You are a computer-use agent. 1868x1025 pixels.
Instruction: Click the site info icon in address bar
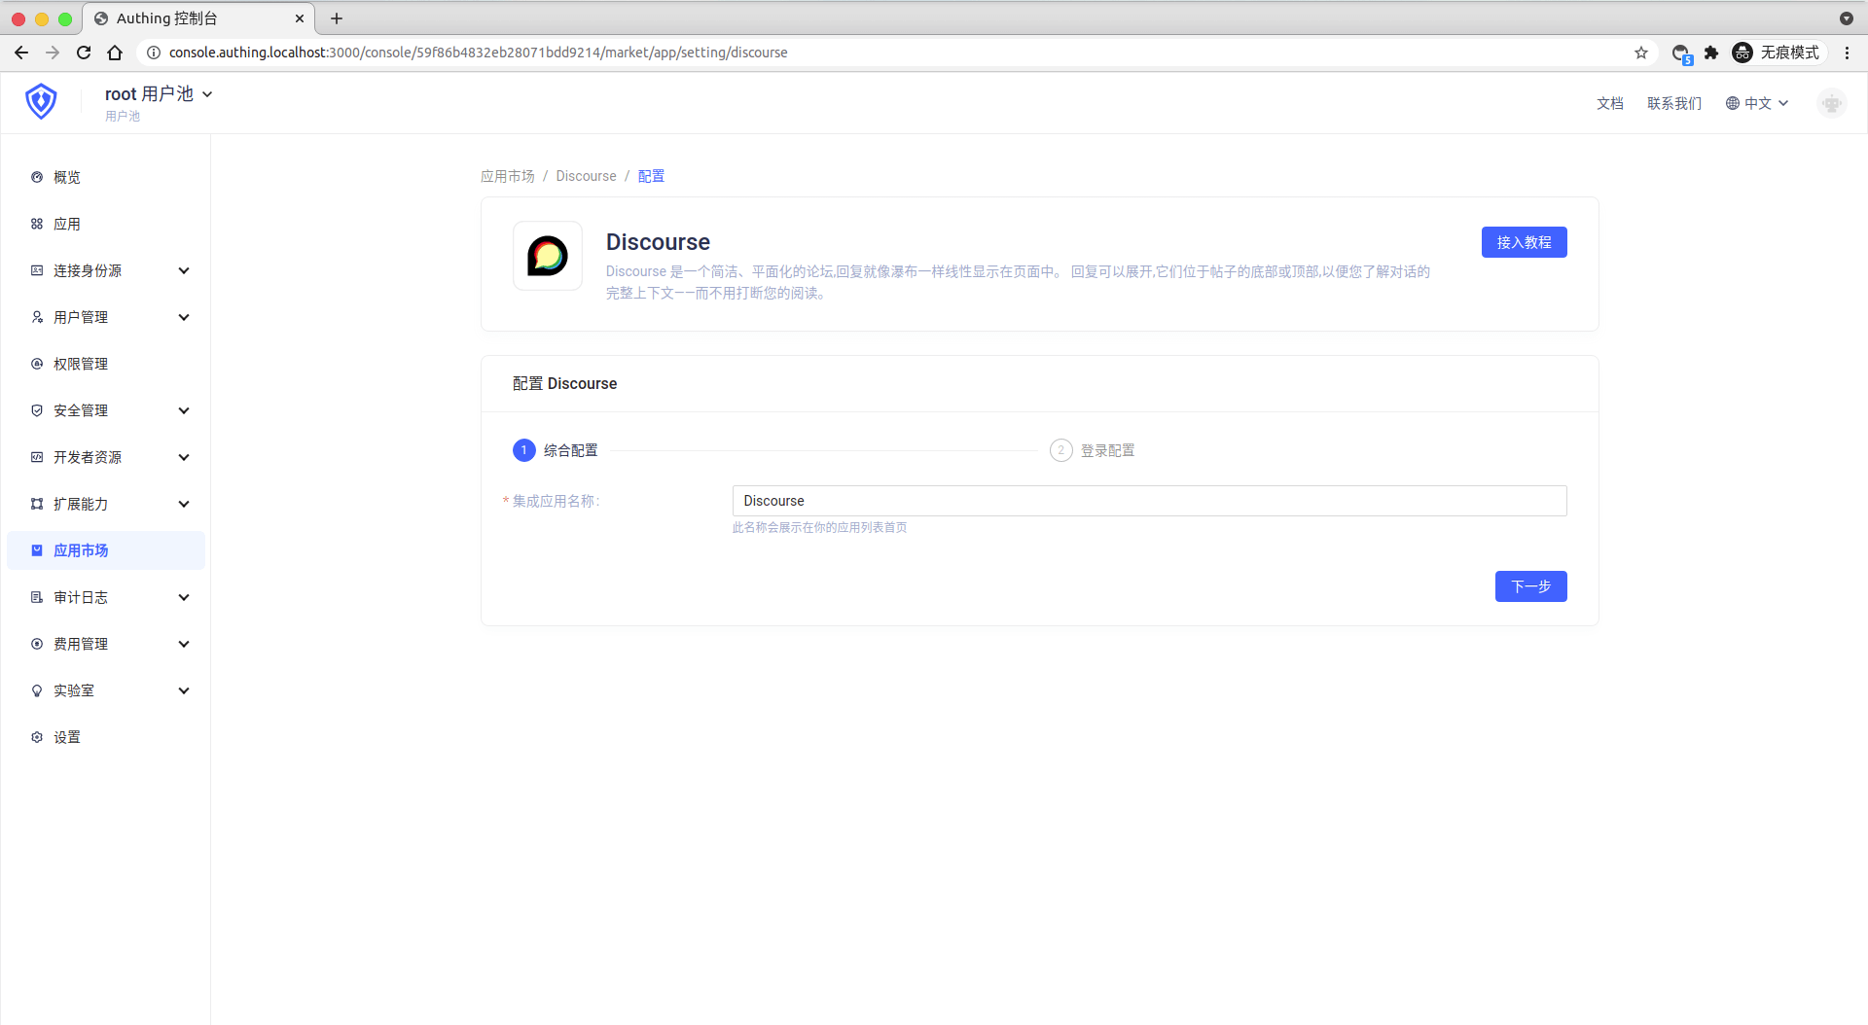153,53
